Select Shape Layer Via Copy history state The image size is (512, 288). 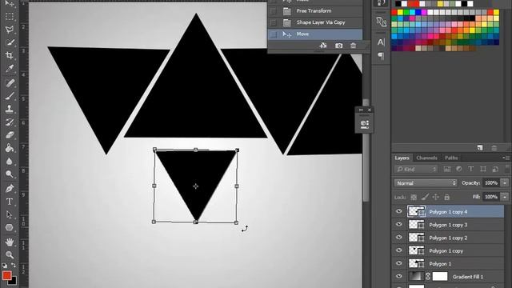[x=314, y=22]
